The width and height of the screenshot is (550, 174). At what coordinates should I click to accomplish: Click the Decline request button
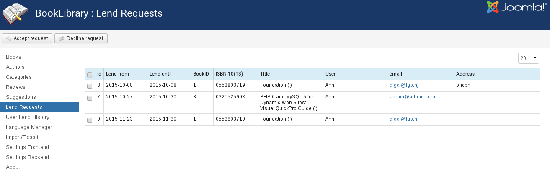click(x=81, y=38)
